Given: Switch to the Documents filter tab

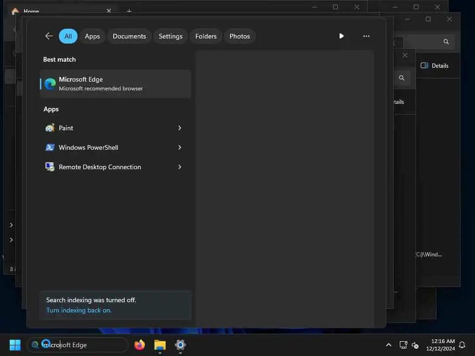Looking at the screenshot, I should click(129, 36).
